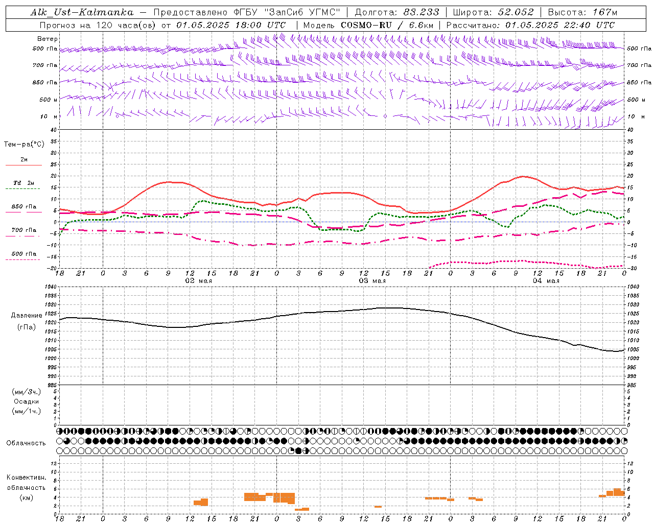This screenshot has height=523, width=654.
Task: Click the (км) unit label under облачность
Action: point(26,497)
